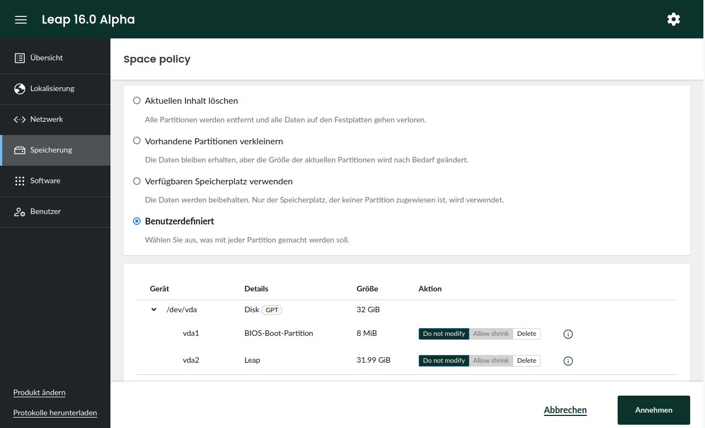Select the Aktuellen Inhalt löschen radio option
This screenshot has width=705, height=428.
[137, 101]
